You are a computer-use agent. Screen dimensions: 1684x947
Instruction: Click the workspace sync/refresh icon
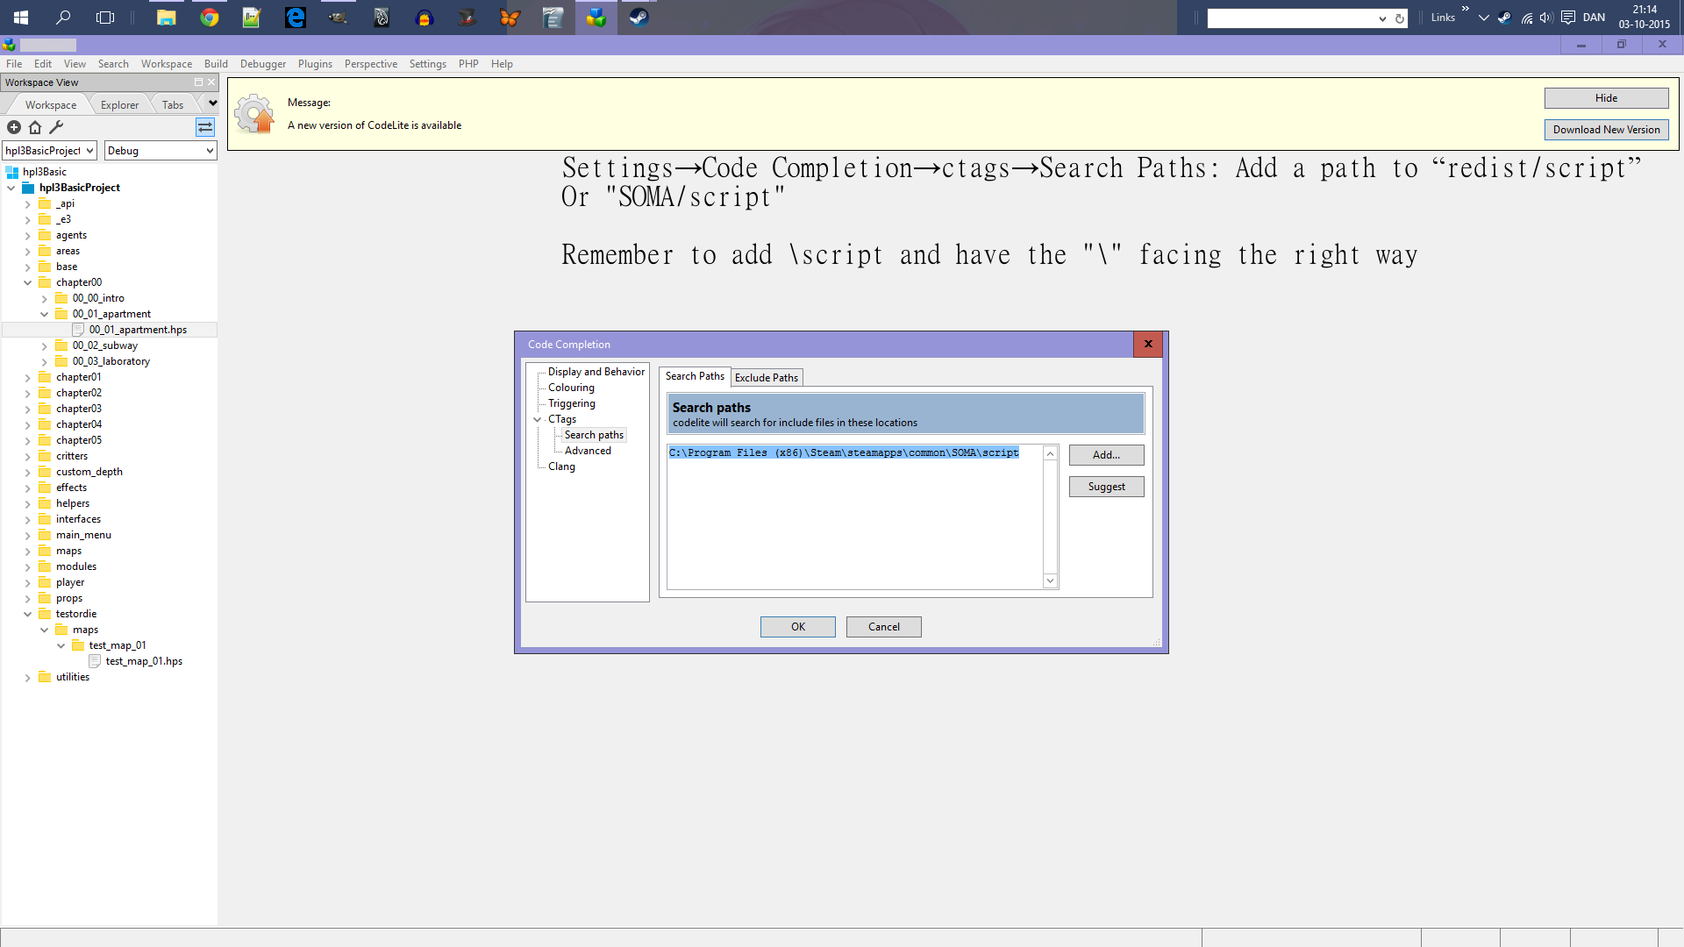point(204,127)
